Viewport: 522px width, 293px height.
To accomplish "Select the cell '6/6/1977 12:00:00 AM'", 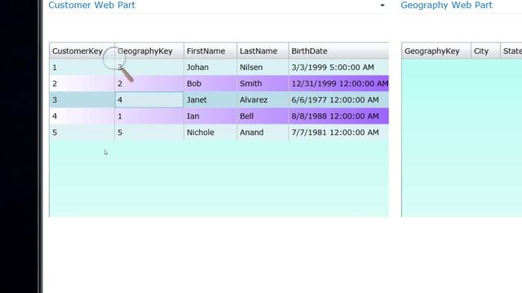I will (x=338, y=99).
